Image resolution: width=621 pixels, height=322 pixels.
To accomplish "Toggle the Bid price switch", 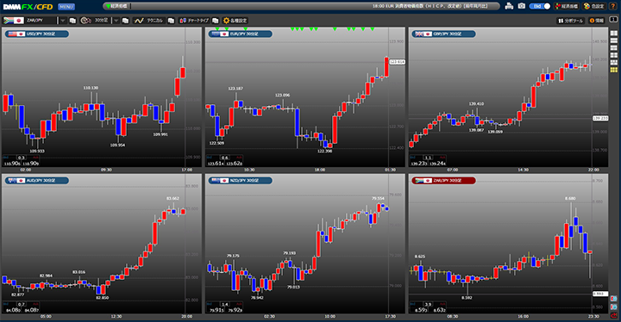I will [540, 6].
